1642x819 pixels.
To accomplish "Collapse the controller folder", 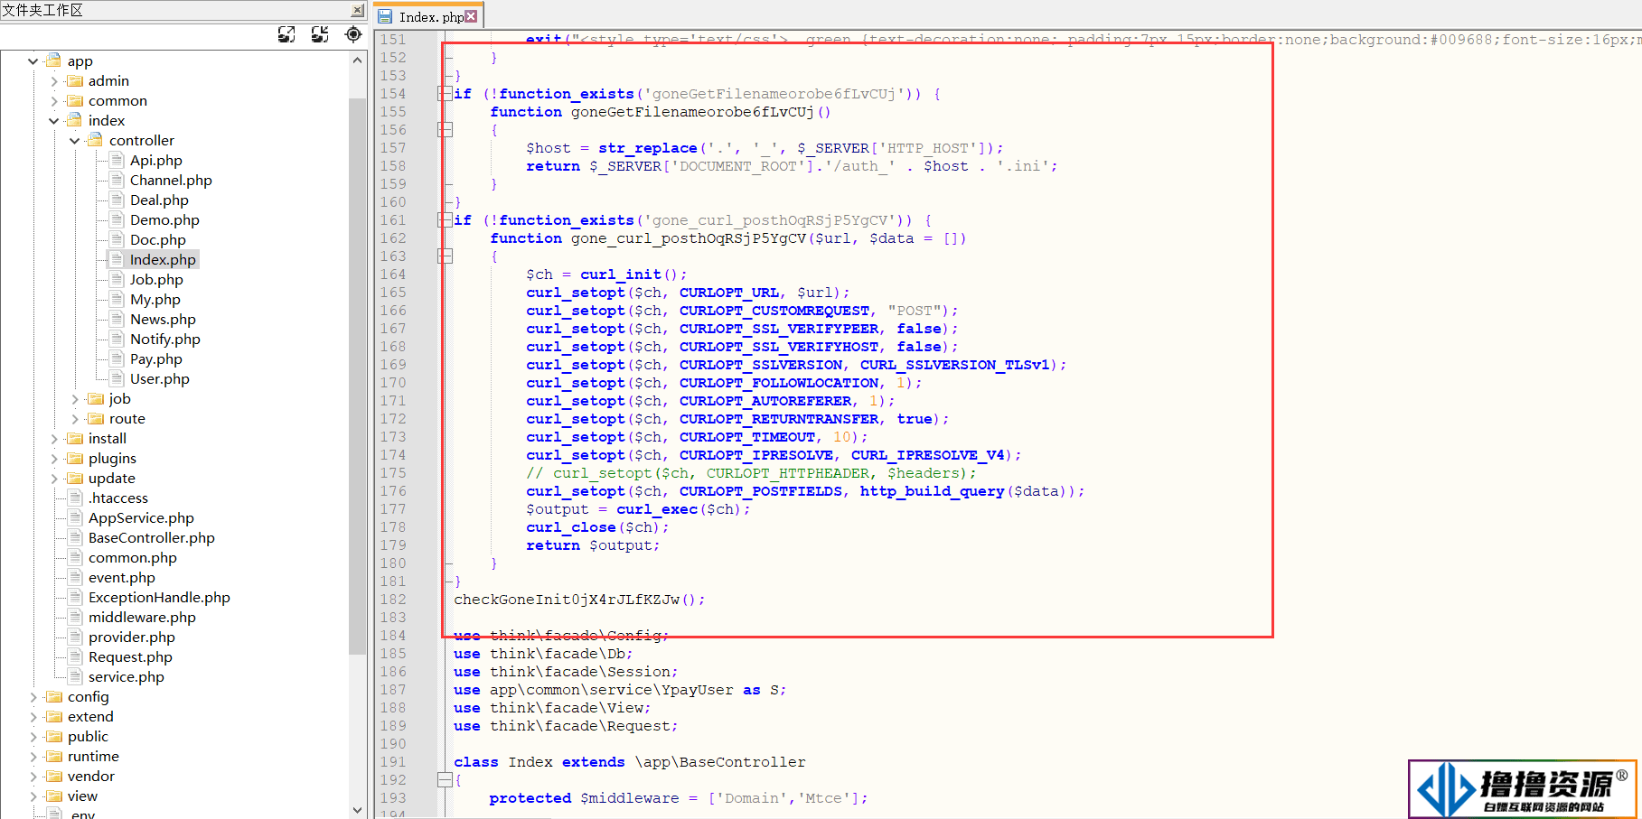I will point(75,141).
